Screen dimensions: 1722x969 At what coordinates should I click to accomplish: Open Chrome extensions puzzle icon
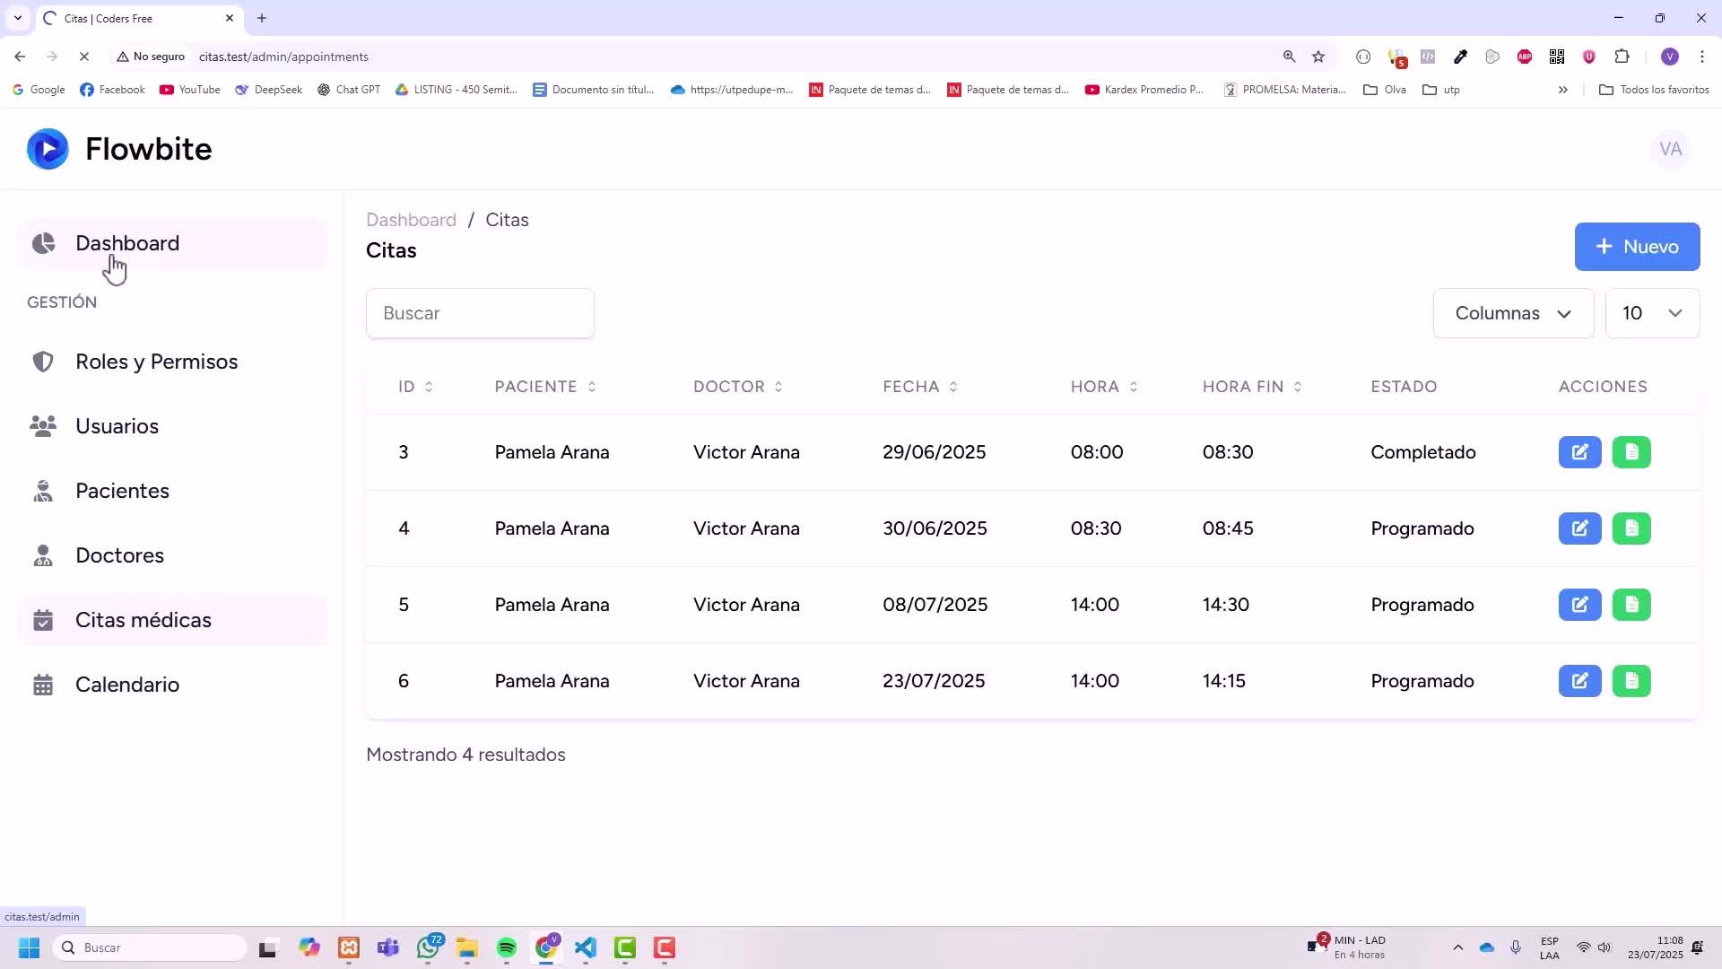coord(1622,57)
